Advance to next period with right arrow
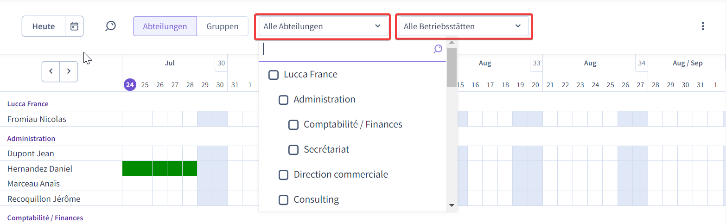 pos(69,71)
